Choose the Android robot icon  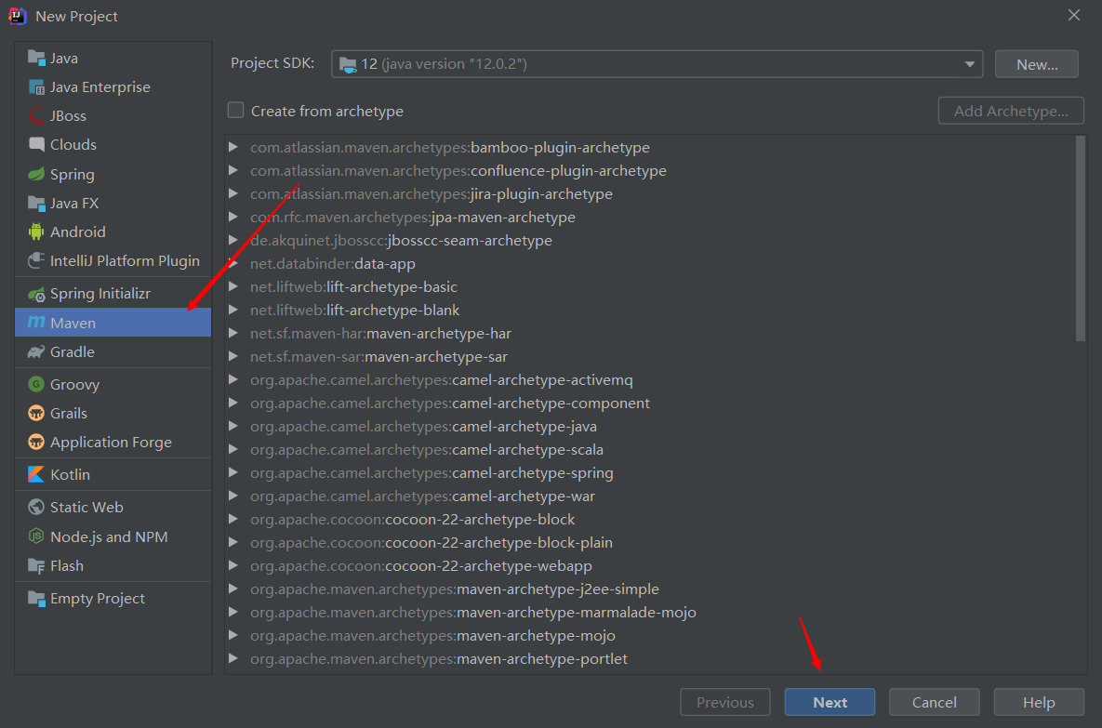tap(36, 232)
